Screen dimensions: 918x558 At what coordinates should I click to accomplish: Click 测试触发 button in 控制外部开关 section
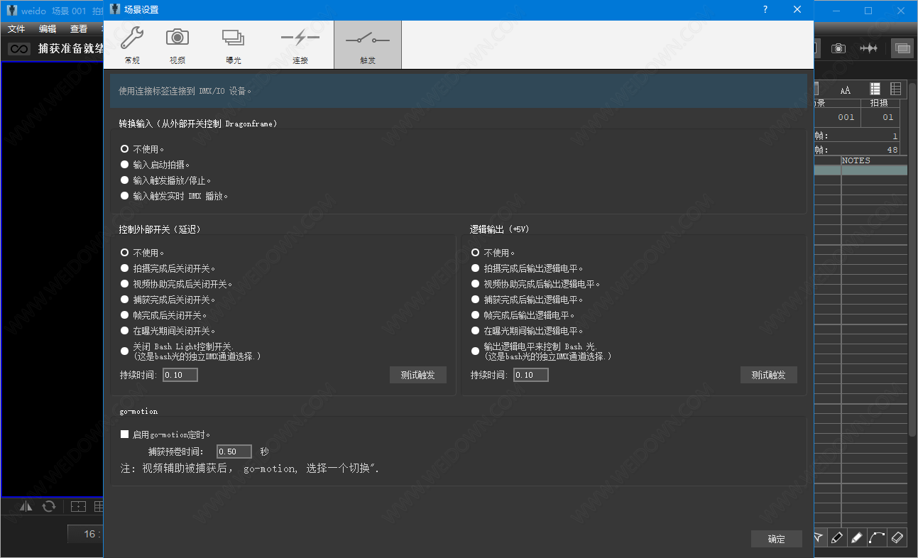coord(418,375)
